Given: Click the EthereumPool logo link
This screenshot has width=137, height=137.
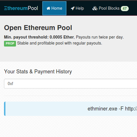Looking at the screenshot, I should pos(21,8).
